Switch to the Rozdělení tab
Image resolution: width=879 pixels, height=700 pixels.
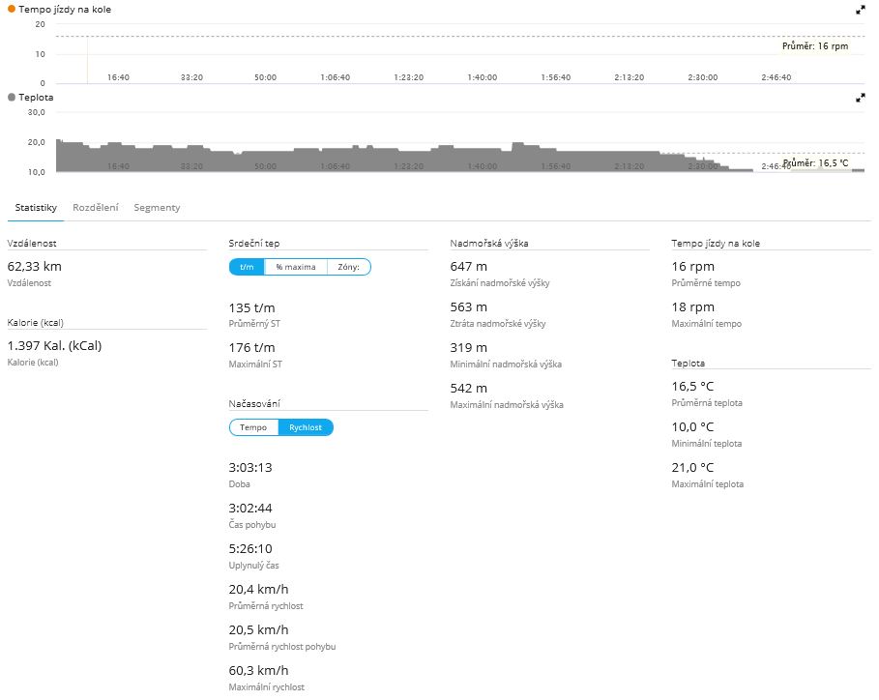pyautogui.click(x=96, y=208)
